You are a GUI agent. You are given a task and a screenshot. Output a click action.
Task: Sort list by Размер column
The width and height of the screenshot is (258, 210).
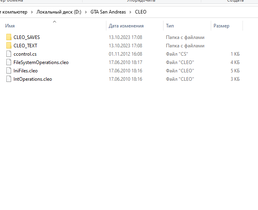[221, 26]
